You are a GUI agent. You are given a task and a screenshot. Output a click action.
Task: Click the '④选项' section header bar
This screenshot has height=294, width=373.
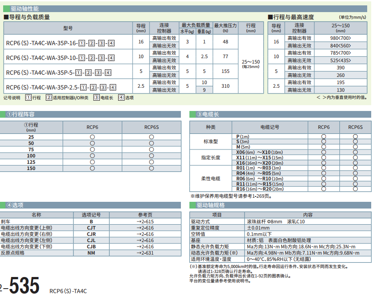pos(90,205)
